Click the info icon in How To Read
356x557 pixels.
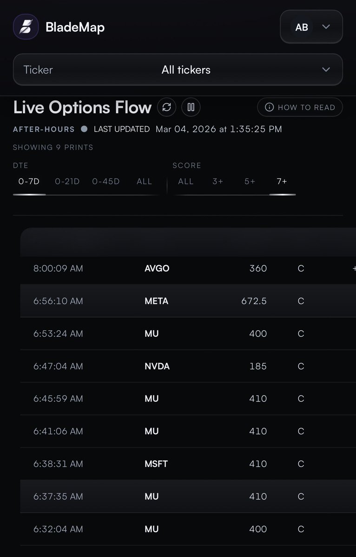(x=269, y=107)
